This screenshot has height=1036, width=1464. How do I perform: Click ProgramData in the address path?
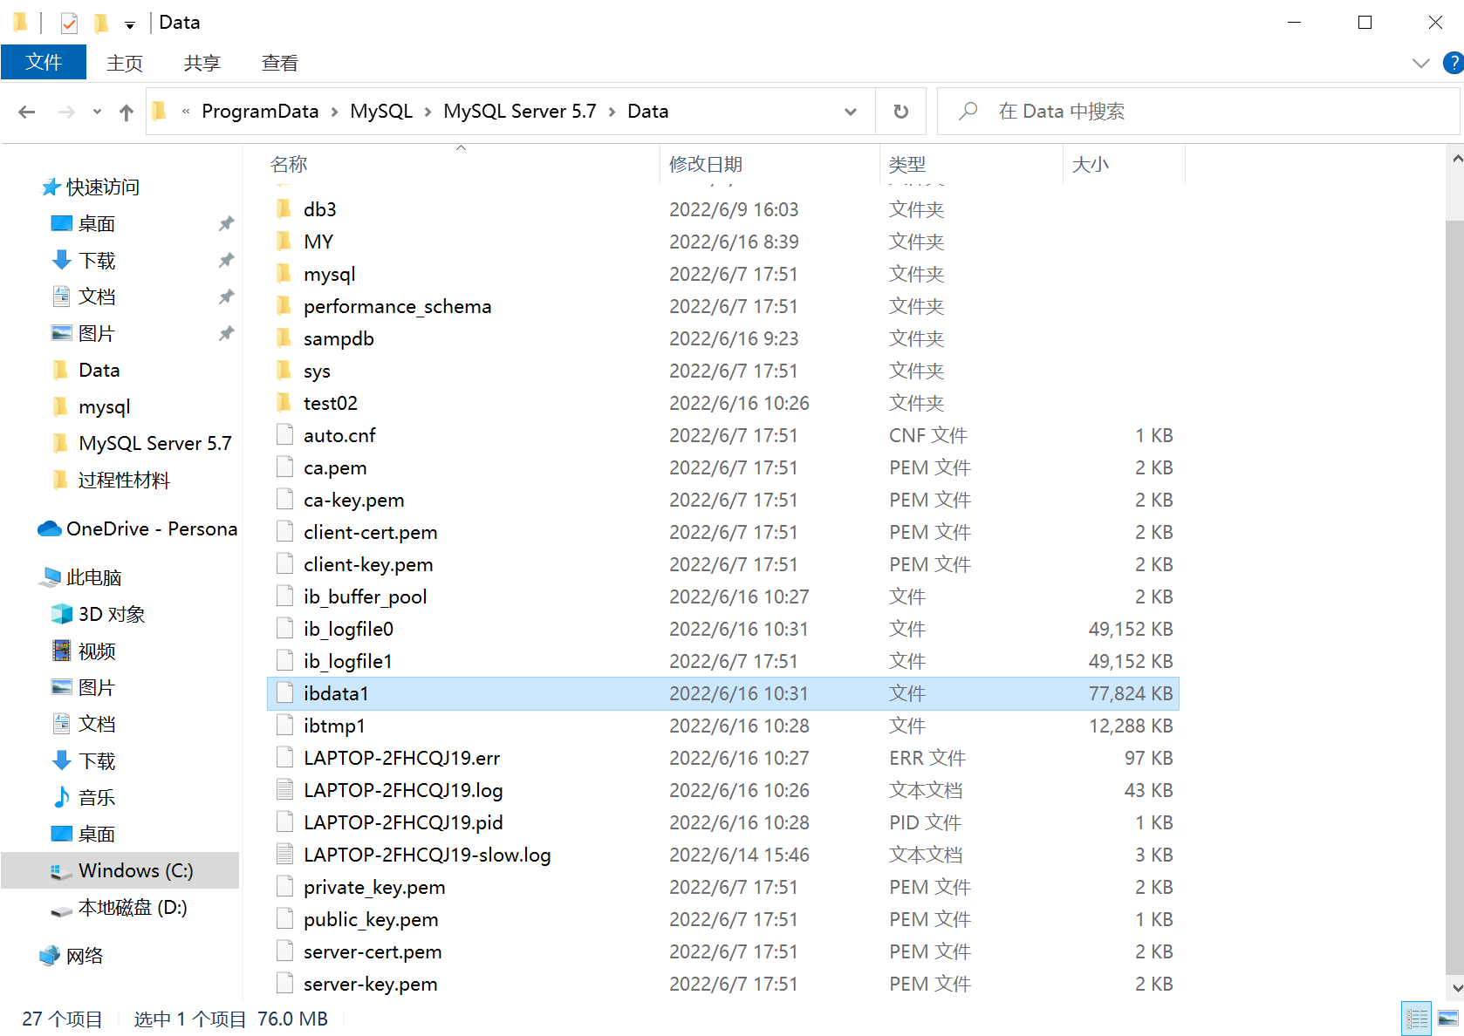click(x=260, y=112)
